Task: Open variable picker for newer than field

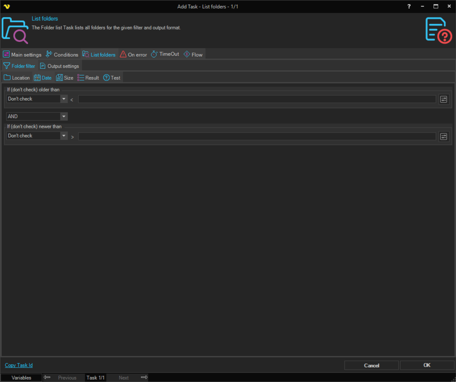Action: [x=444, y=137]
